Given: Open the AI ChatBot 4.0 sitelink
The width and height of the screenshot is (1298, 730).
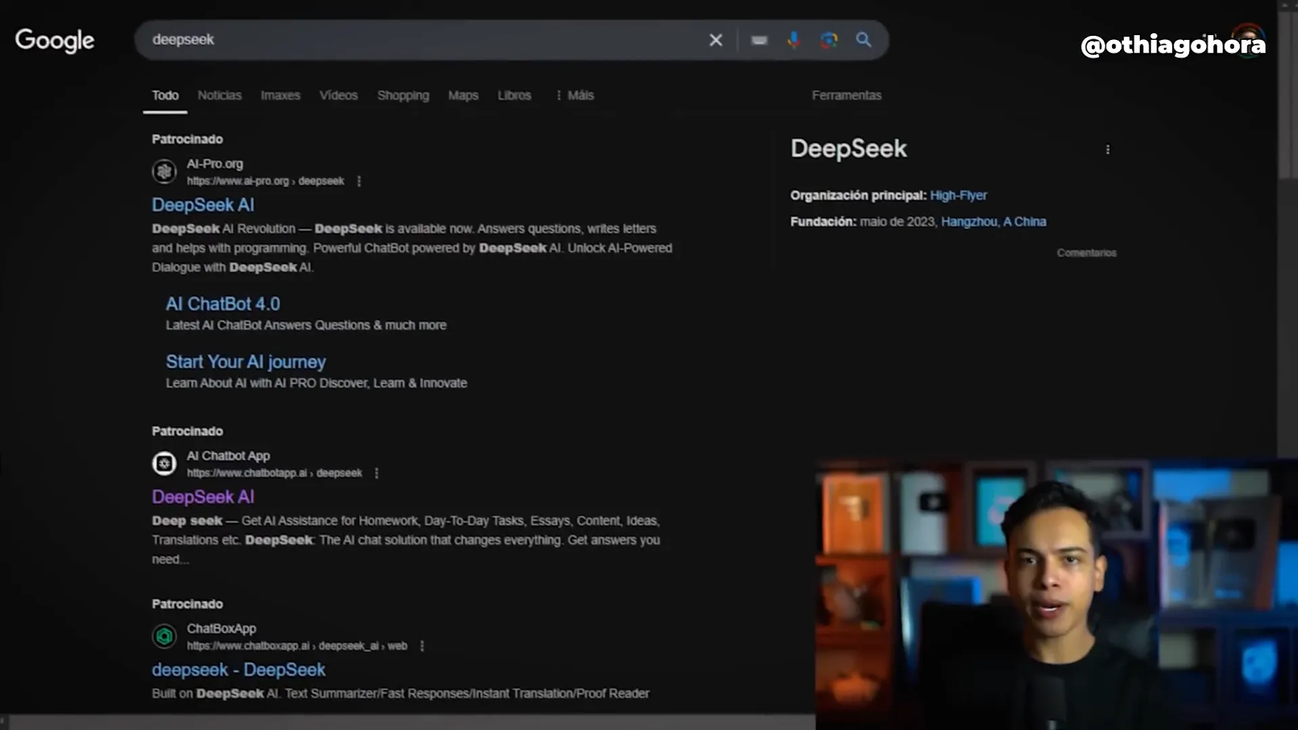Looking at the screenshot, I should 223,304.
